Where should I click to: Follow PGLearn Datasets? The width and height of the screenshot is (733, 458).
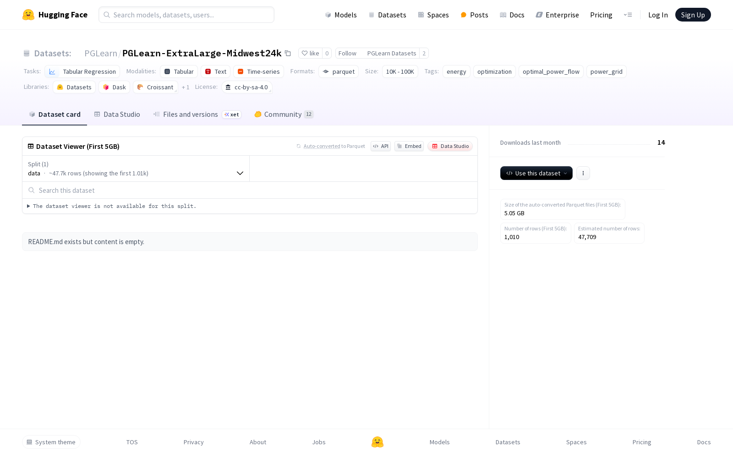coord(377,53)
